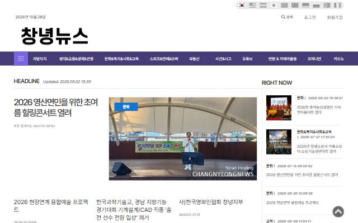Click the 창녕소방서 의용소방대 article thumbnail
This screenshot has width=358, height=223.
tap(279, 142)
